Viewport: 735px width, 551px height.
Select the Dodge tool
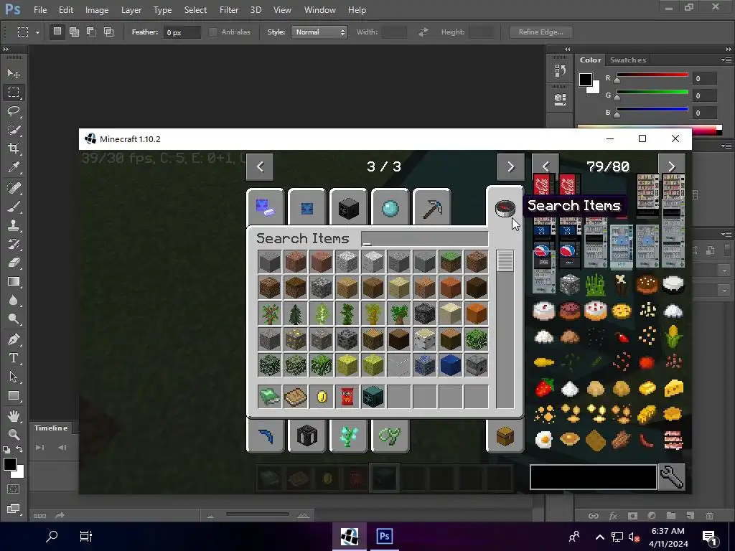pyautogui.click(x=14, y=319)
